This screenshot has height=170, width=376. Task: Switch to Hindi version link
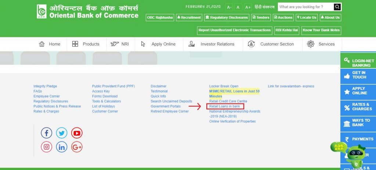tap(264, 7)
